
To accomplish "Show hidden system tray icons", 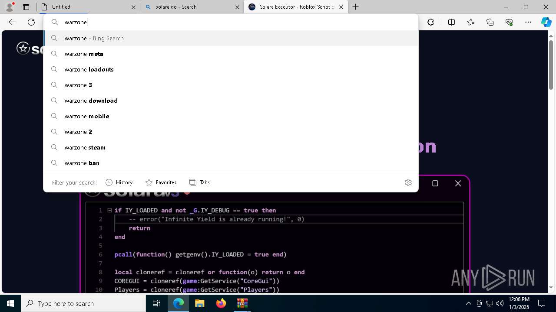I will [468, 303].
